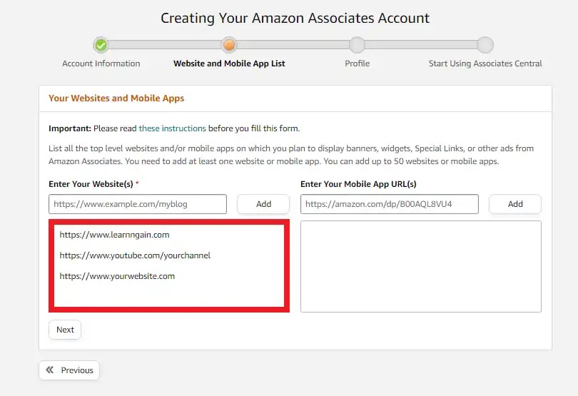Click the double-chevron icon on Previous button
The image size is (578, 396).
(50, 370)
